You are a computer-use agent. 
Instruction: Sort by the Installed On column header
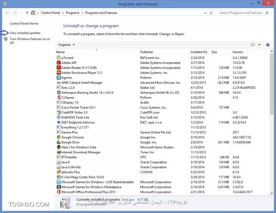click(199, 52)
